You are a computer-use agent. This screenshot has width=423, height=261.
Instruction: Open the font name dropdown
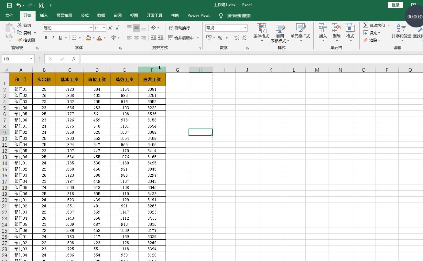coord(92,28)
